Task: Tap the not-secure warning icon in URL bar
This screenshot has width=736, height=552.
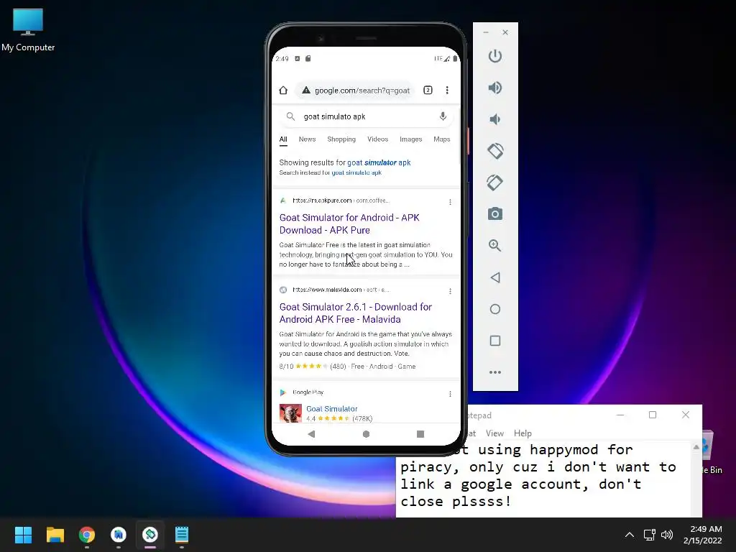Action: pyautogui.click(x=306, y=90)
